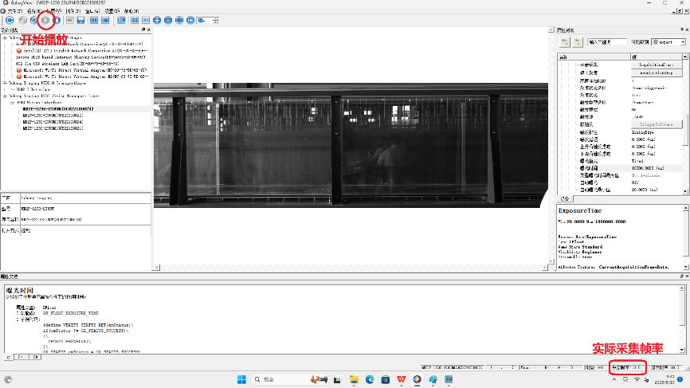This screenshot has width=690, height=388.
Task: Collapse the USB3.0 Transport Layer node
Action: click(4, 82)
